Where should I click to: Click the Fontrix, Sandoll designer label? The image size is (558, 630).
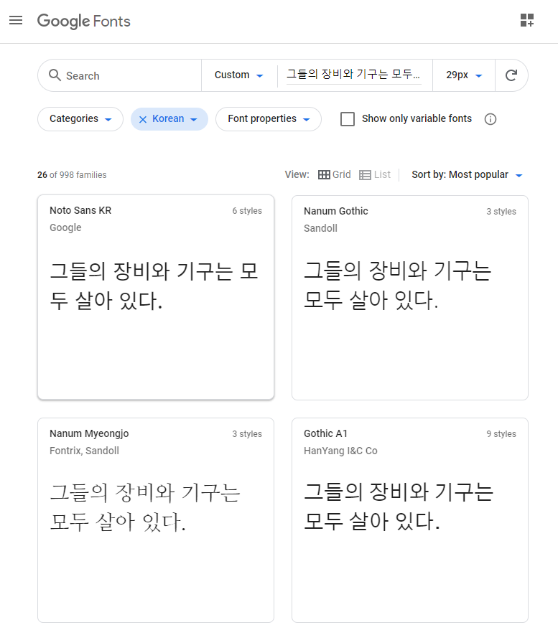coord(85,451)
